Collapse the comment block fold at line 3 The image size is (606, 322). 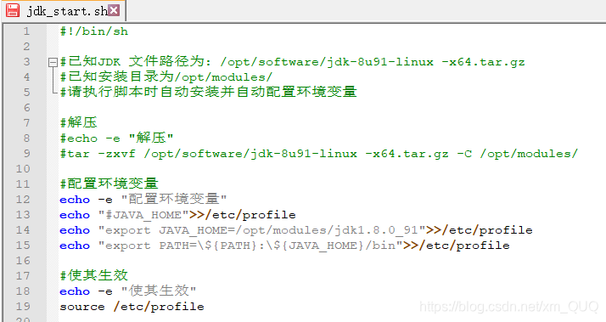[x=53, y=62]
